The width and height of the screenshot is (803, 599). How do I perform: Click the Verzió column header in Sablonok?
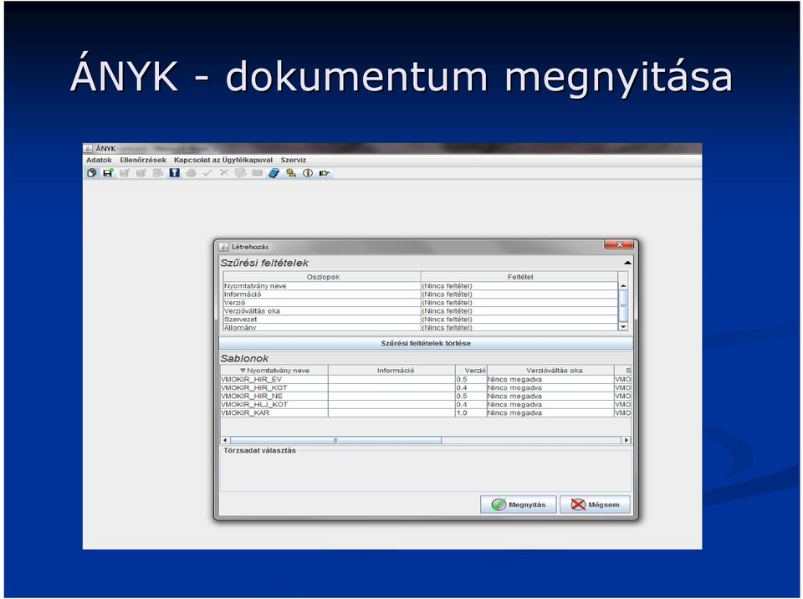click(x=471, y=370)
